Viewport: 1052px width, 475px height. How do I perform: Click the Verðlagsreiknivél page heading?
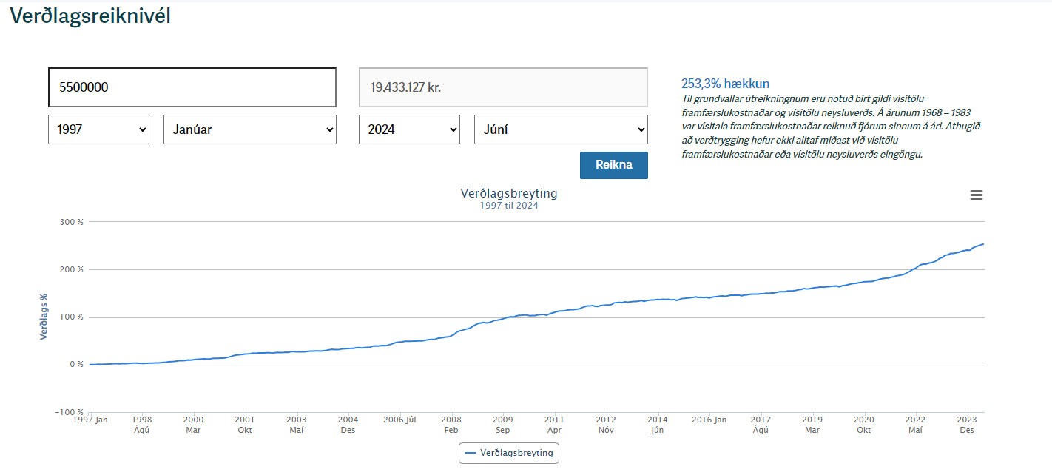click(90, 16)
